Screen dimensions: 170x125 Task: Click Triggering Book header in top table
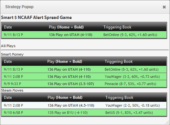[117, 27]
